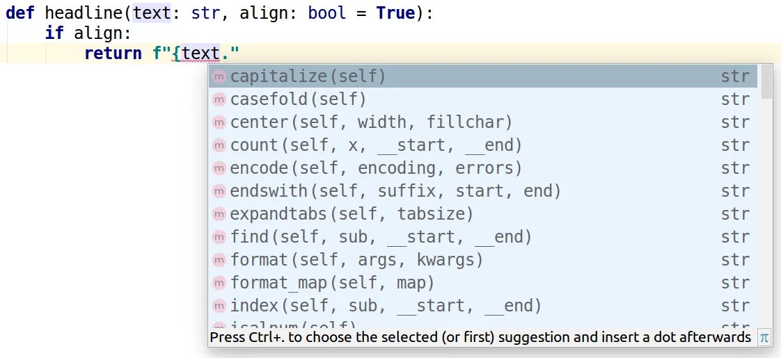Choose the casefold(self) completion item
The image size is (781, 358).
[x=298, y=99]
